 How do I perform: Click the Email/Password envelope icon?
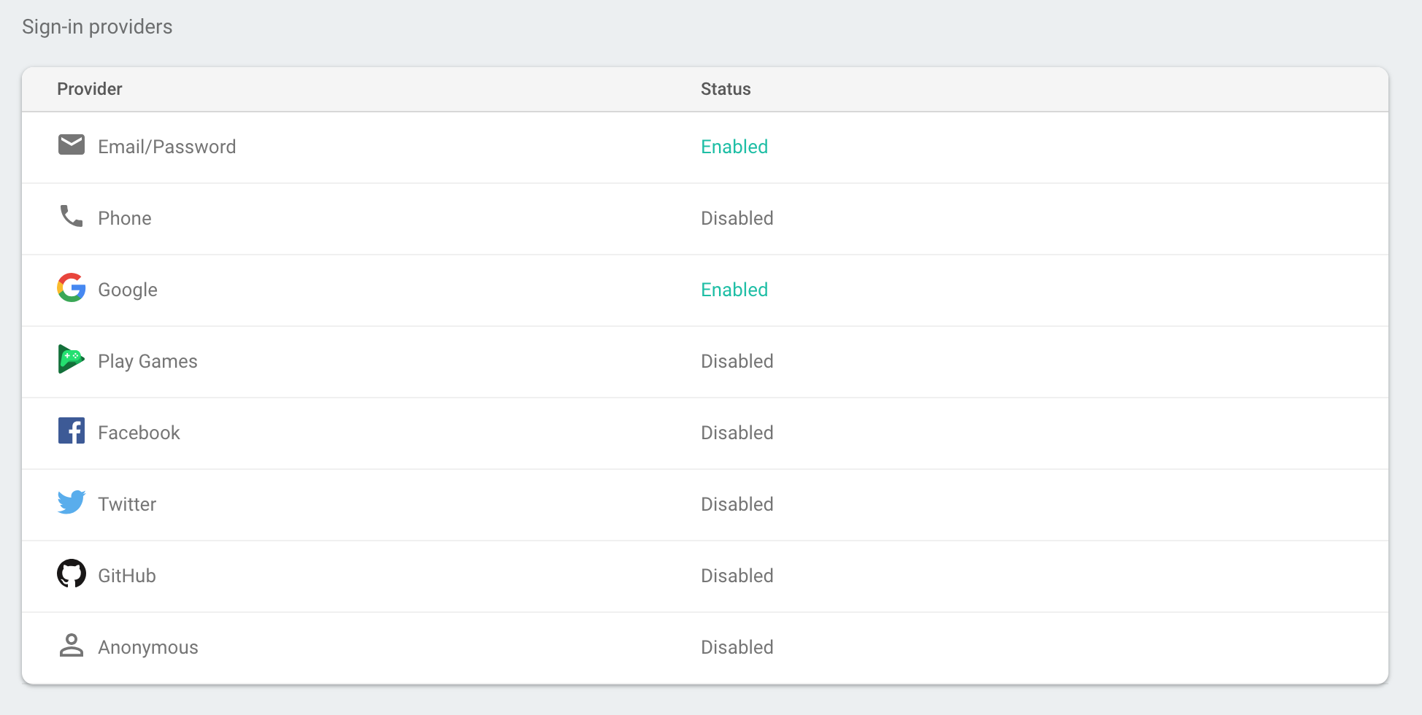point(72,145)
